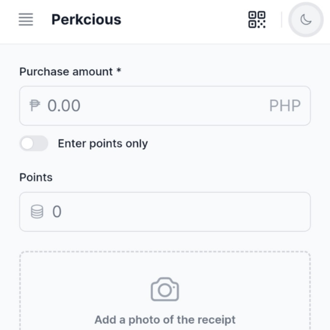Click the PHP currency suffix
The width and height of the screenshot is (330, 330).
(x=285, y=106)
